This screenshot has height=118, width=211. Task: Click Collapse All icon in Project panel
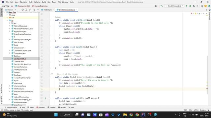[30, 10]
